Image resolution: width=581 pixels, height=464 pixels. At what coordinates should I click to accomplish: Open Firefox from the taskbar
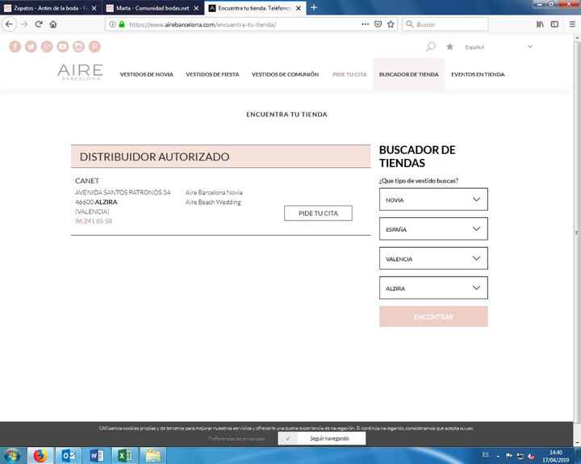[x=40, y=456]
